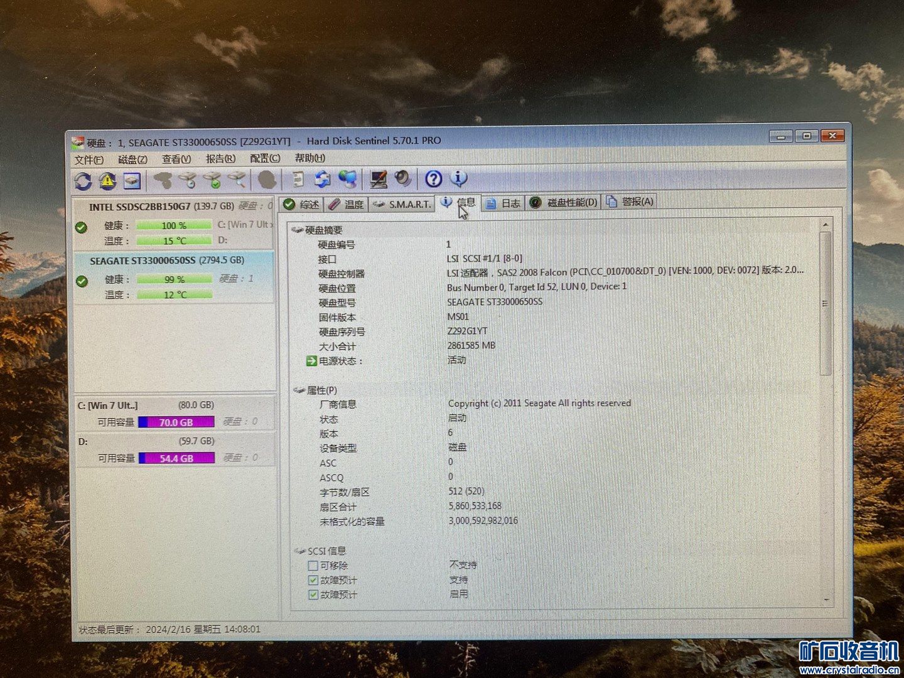Click the INTEL health bar showing 100 %
Screen dimensions: 904x678
click(x=174, y=225)
